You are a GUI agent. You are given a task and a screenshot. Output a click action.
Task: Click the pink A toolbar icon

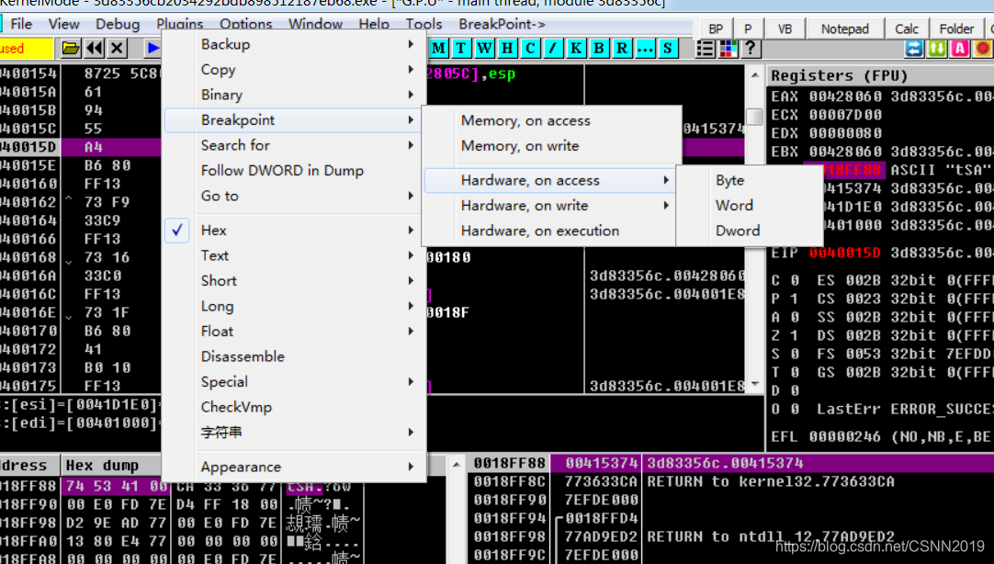[960, 48]
